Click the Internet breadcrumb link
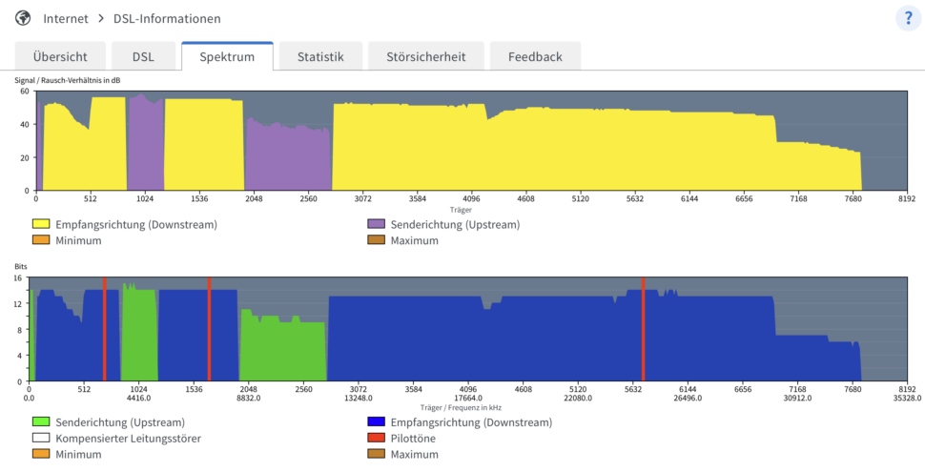 (x=66, y=19)
